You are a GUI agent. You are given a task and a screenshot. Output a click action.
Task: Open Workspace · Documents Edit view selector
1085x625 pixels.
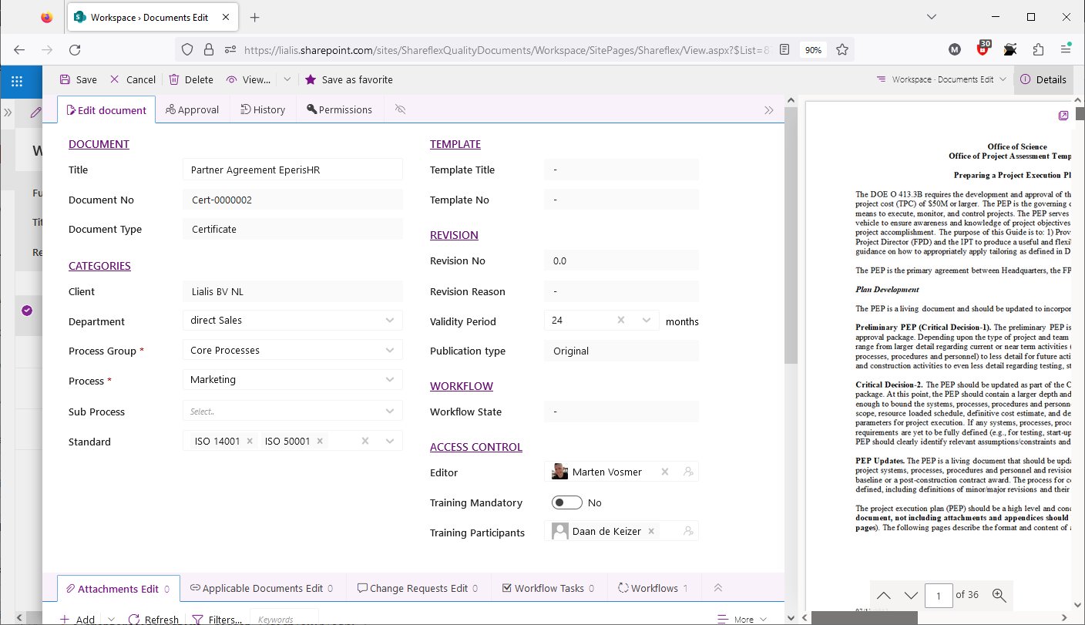tap(942, 79)
